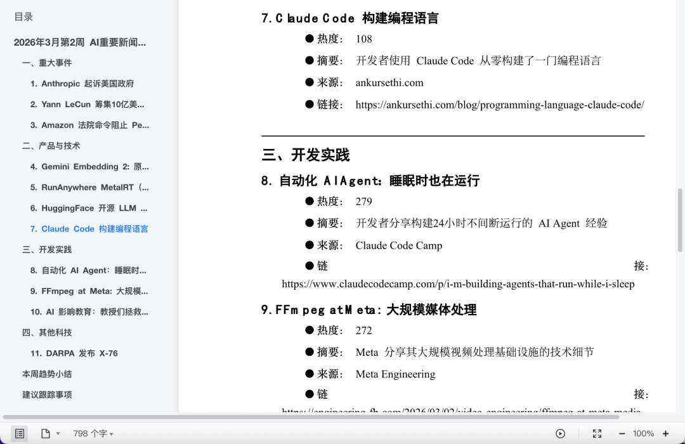The image size is (685, 444).
Task: Click the 热度 value 272
Action: pyautogui.click(x=363, y=330)
